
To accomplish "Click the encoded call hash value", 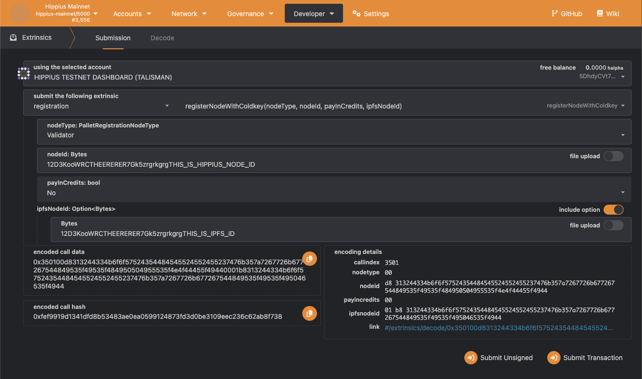I will pos(158,316).
